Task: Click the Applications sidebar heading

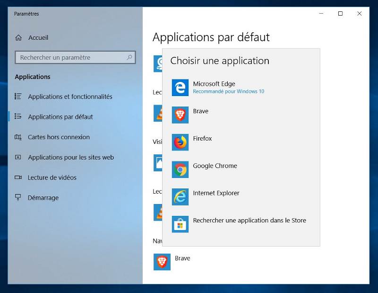Action: [33, 77]
